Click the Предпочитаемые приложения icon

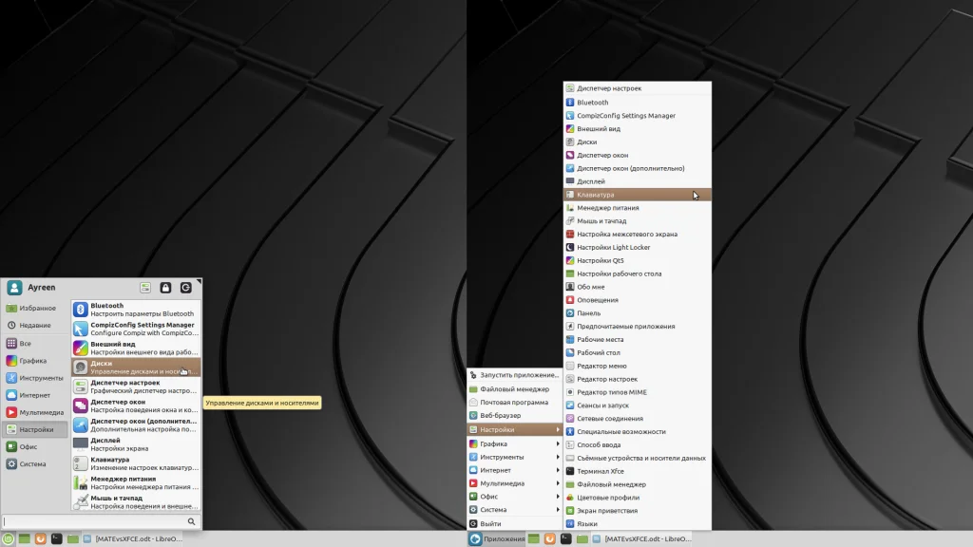[570, 327]
